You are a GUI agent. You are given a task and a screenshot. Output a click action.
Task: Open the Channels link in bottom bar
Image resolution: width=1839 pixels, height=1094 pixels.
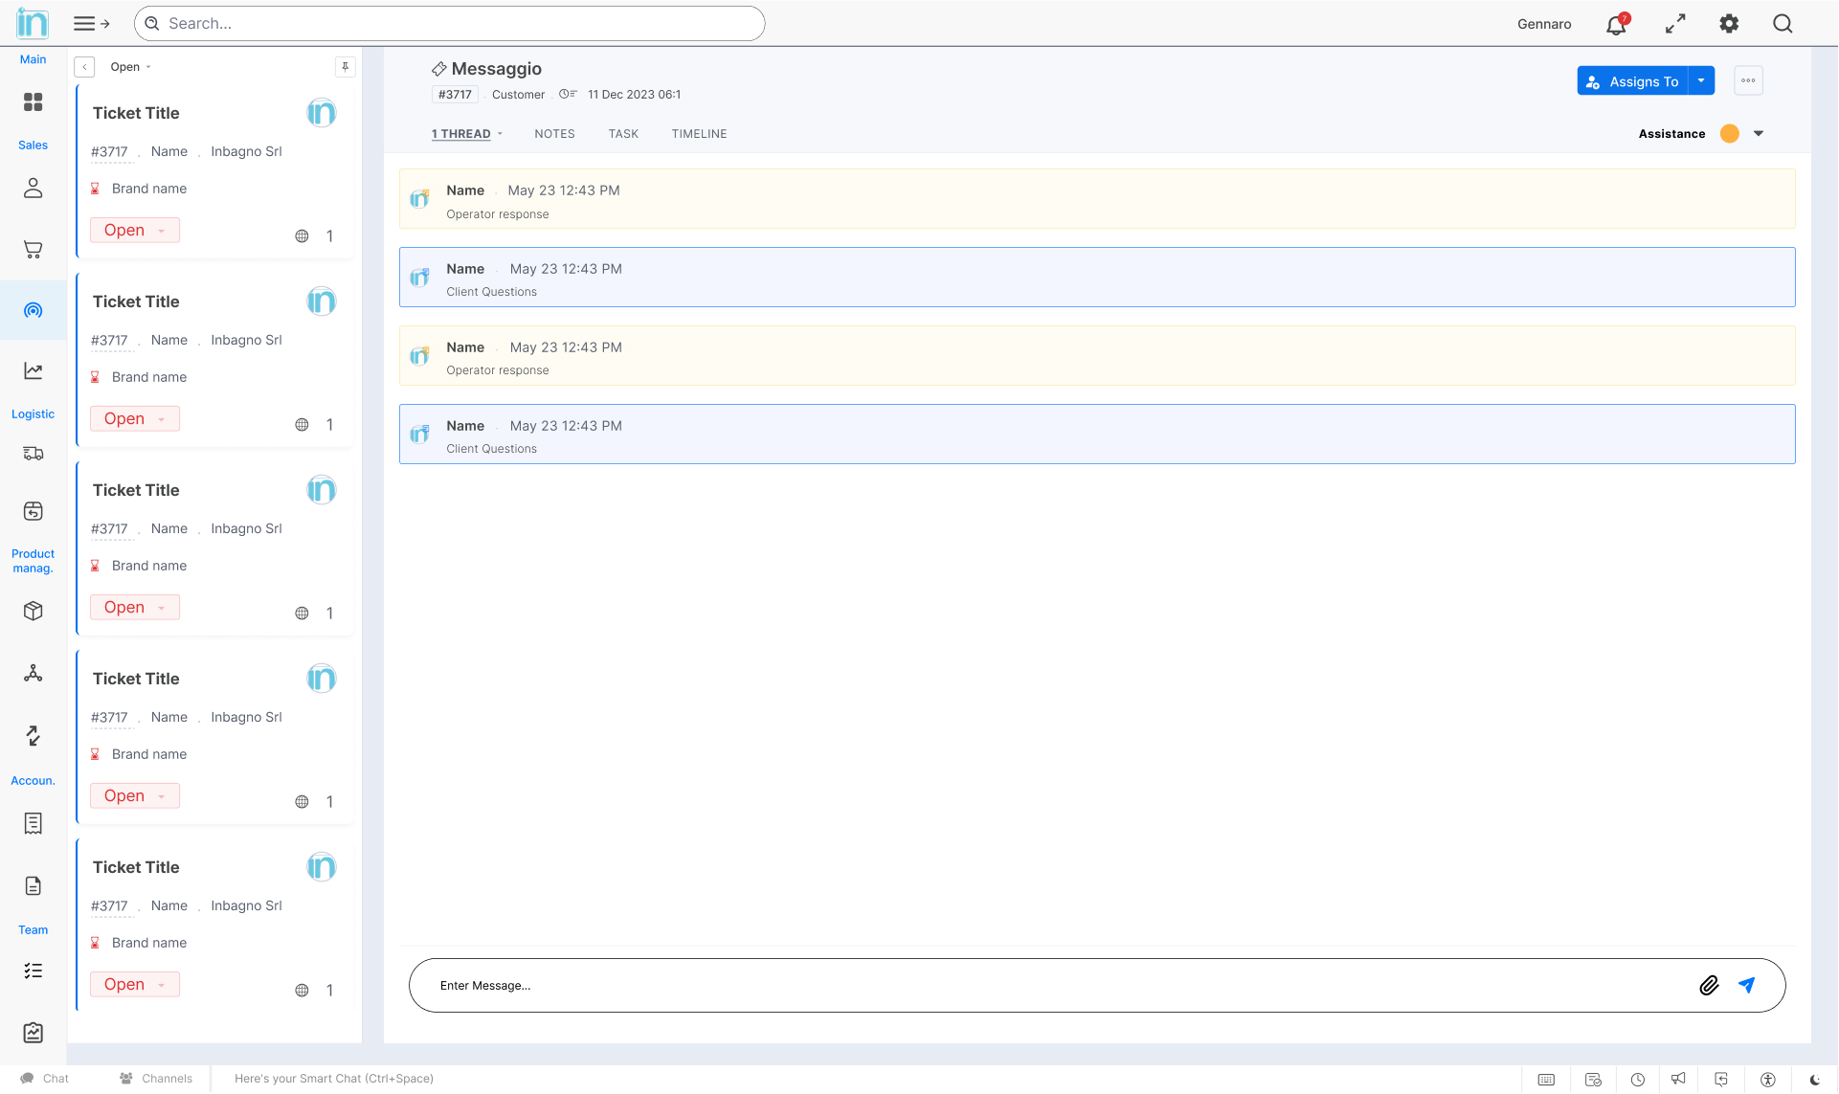point(156,1079)
